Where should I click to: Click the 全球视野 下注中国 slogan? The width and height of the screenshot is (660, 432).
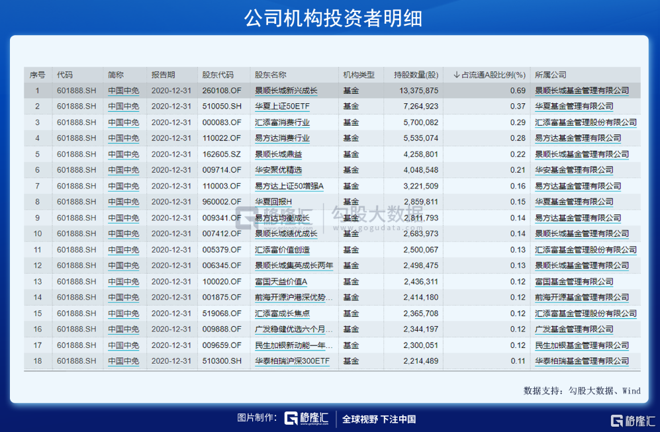coord(379,419)
